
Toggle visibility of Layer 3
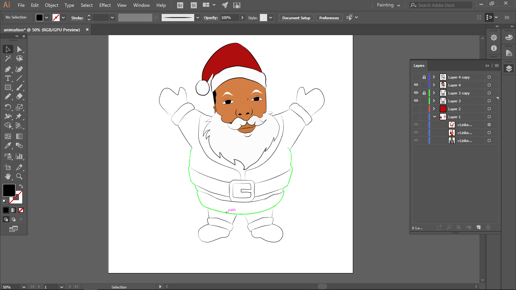[x=416, y=101]
